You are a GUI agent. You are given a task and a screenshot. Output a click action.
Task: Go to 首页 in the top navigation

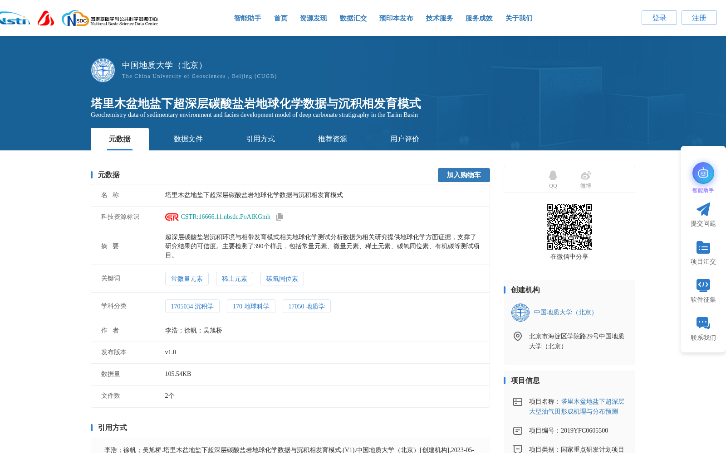pos(281,18)
